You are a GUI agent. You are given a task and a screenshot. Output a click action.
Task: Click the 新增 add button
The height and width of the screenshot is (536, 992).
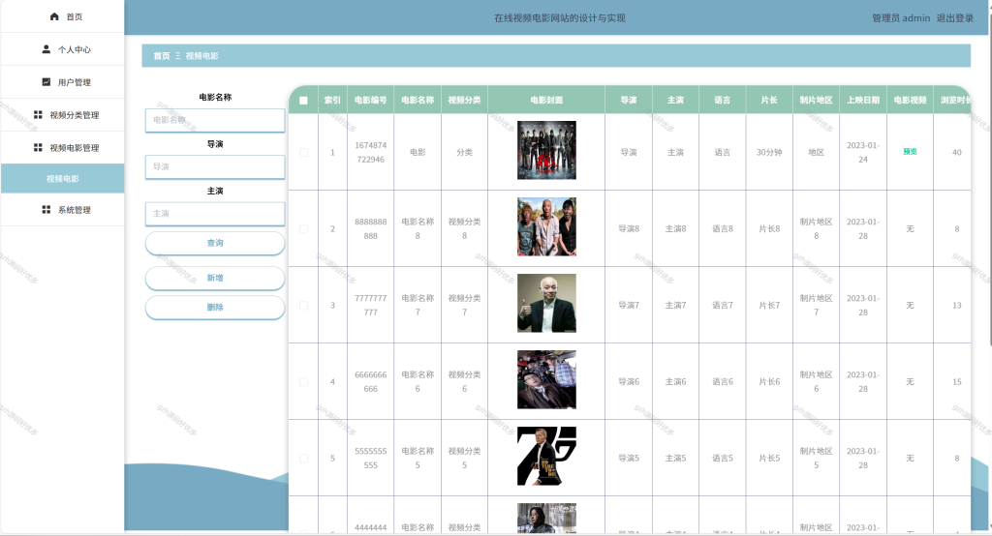[215, 278]
